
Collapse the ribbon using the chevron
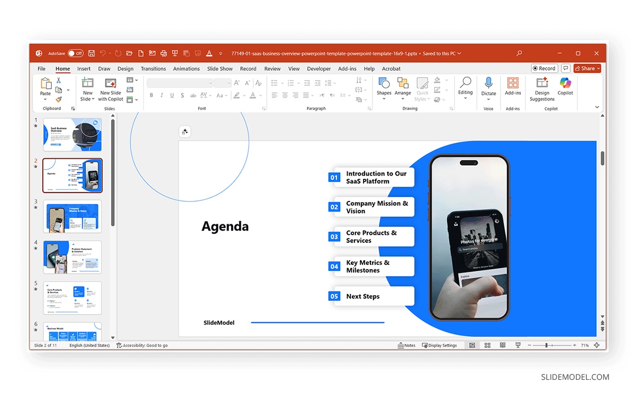click(597, 107)
